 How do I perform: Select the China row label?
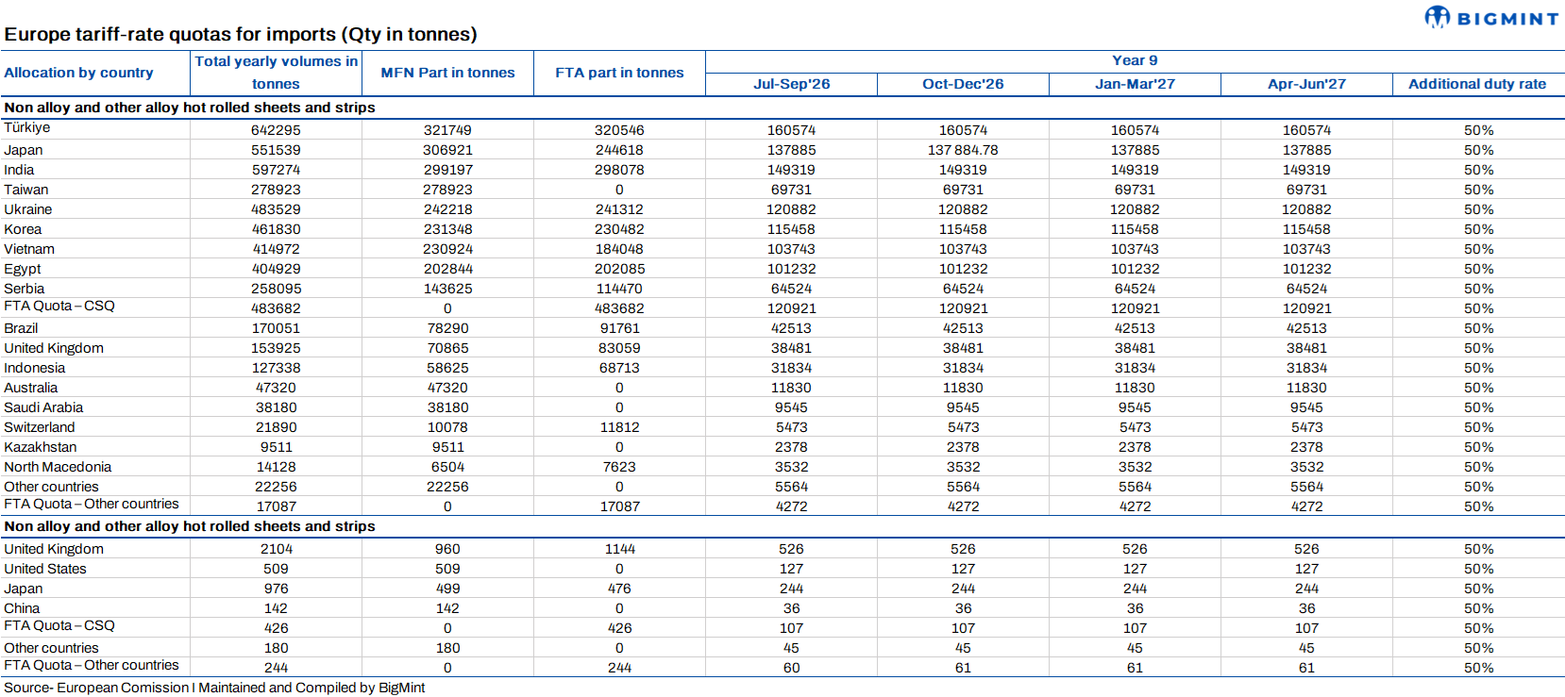pos(22,608)
